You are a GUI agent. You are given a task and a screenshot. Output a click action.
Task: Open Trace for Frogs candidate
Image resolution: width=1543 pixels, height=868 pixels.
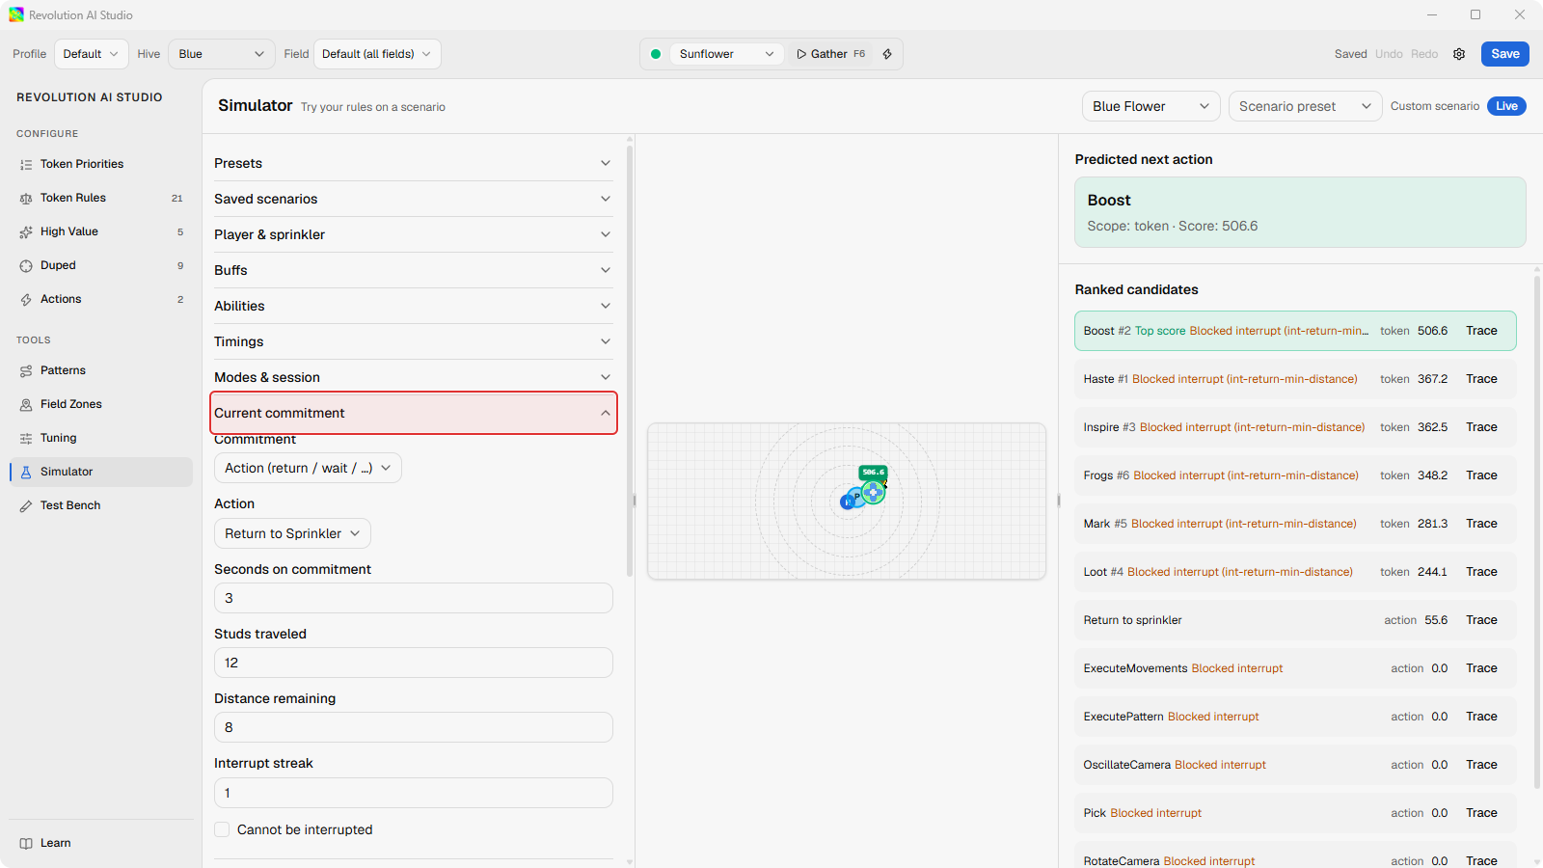[x=1481, y=475]
